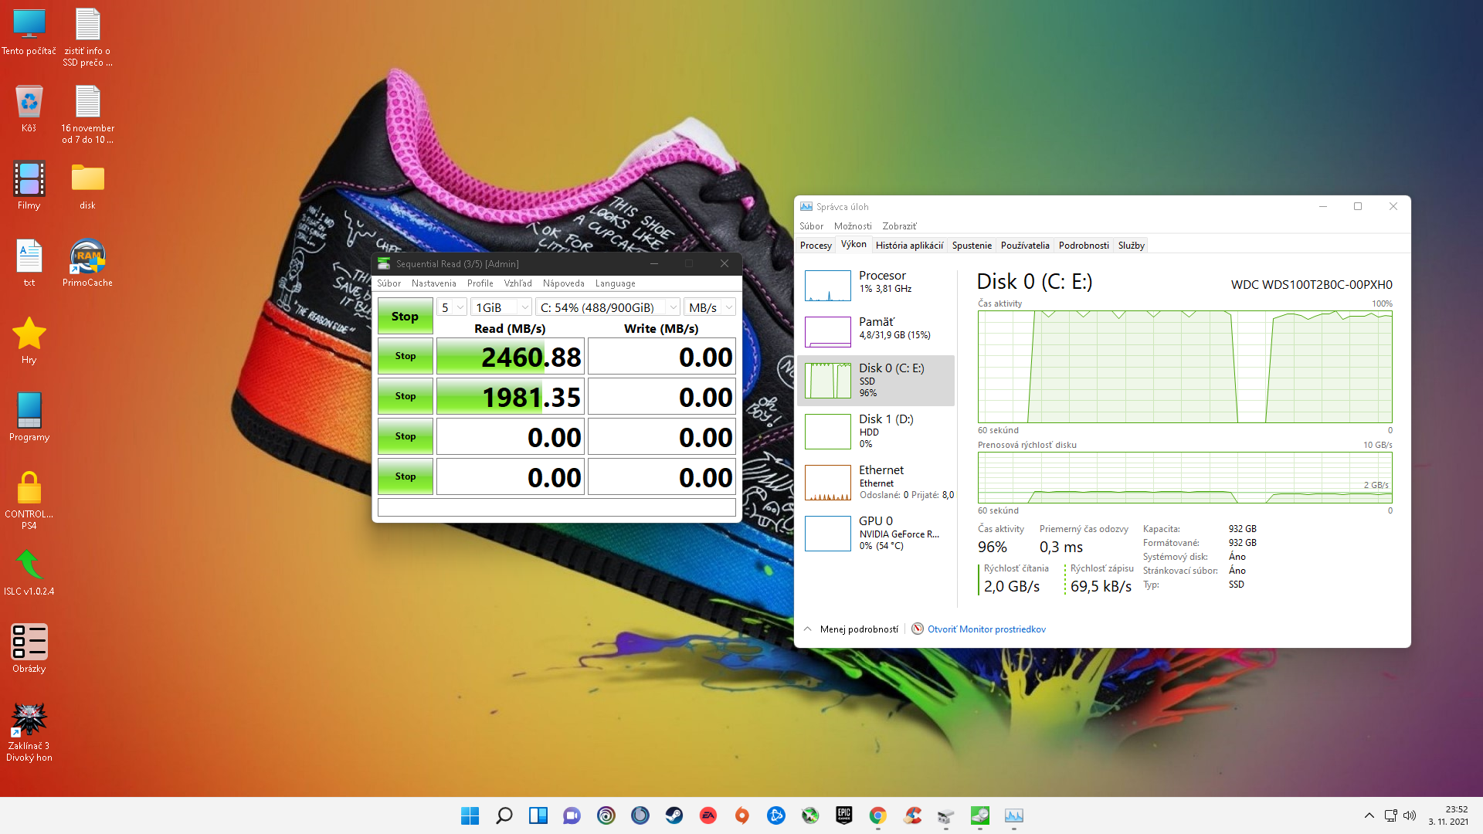Image resolution: width=1483 pixels, height=834 pixels.
Task: Open the Windows Start button
Action: [x=470, y=815]
